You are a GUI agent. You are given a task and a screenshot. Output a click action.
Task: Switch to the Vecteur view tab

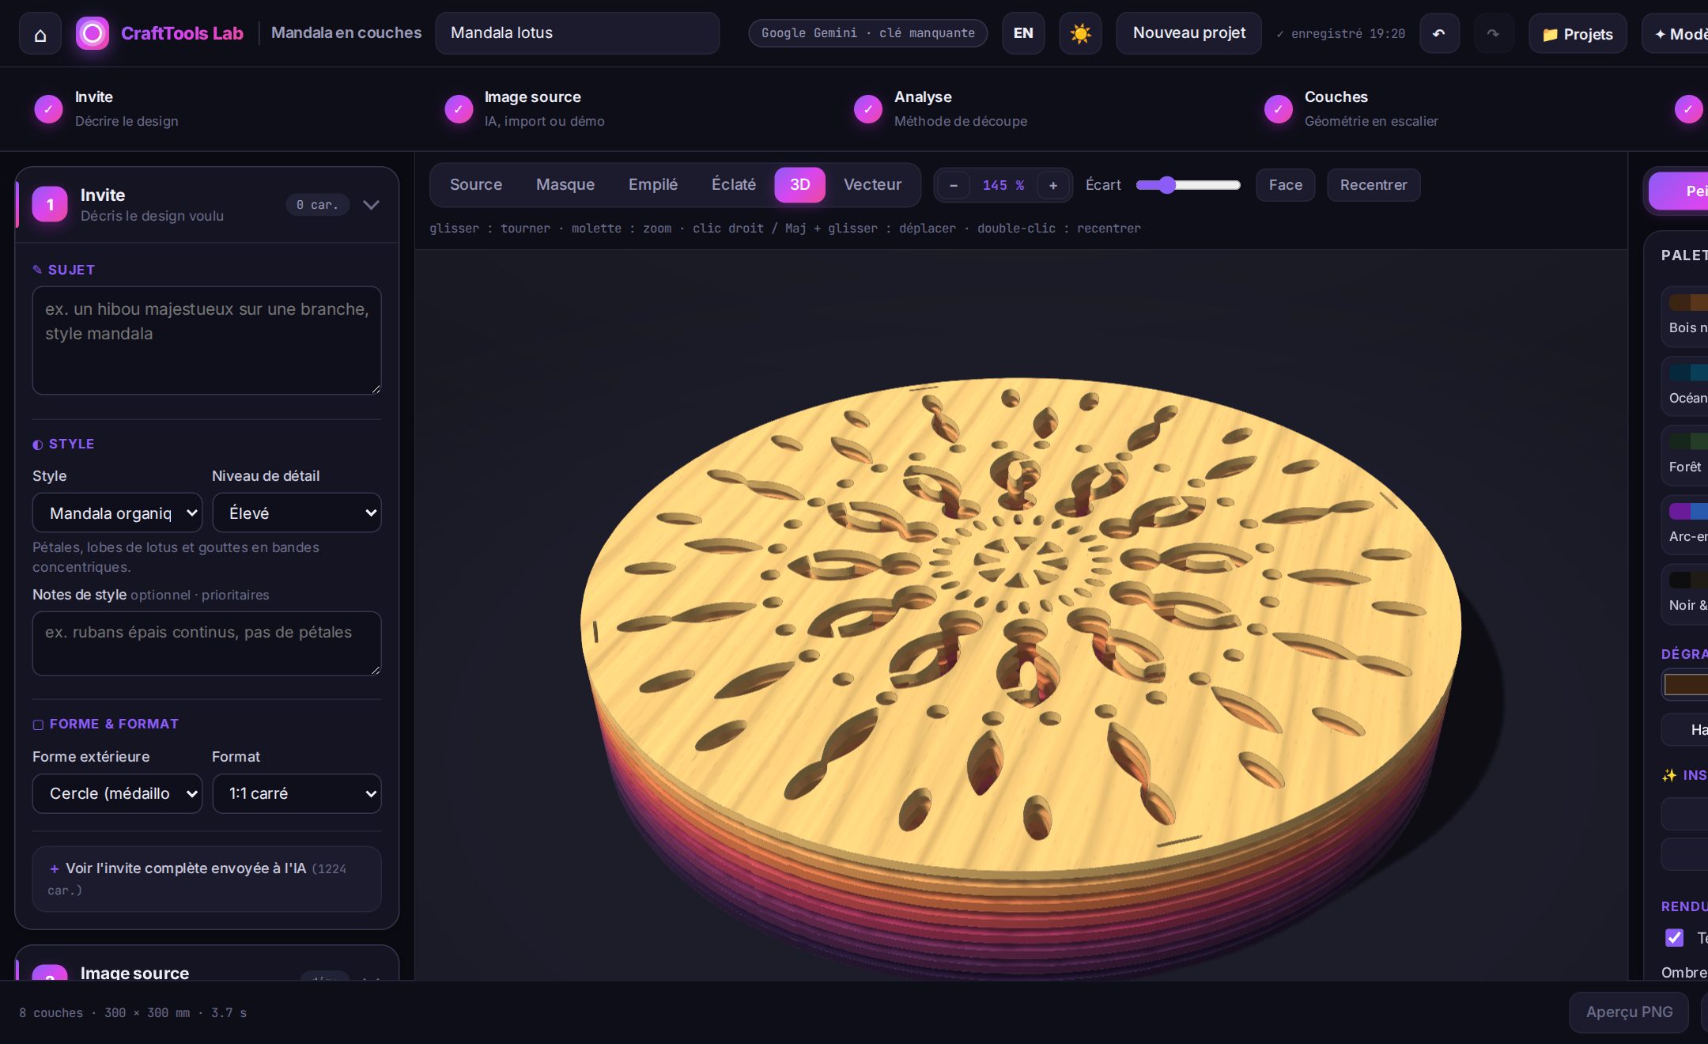point(872,184)
